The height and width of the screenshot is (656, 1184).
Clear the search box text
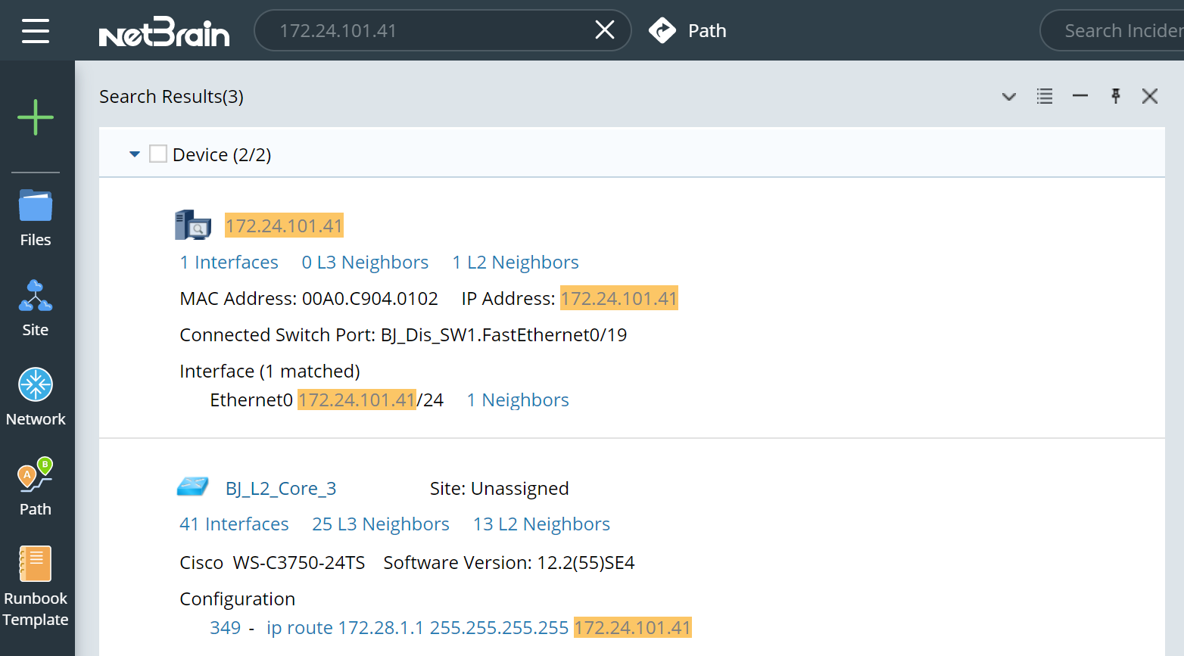click(605, 30)
